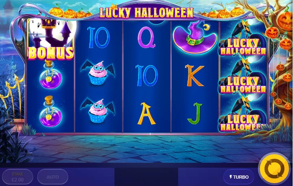Click the 10 symbol in reel three
Viewport: 293px width, 186px height.
[x=147, y=75]
